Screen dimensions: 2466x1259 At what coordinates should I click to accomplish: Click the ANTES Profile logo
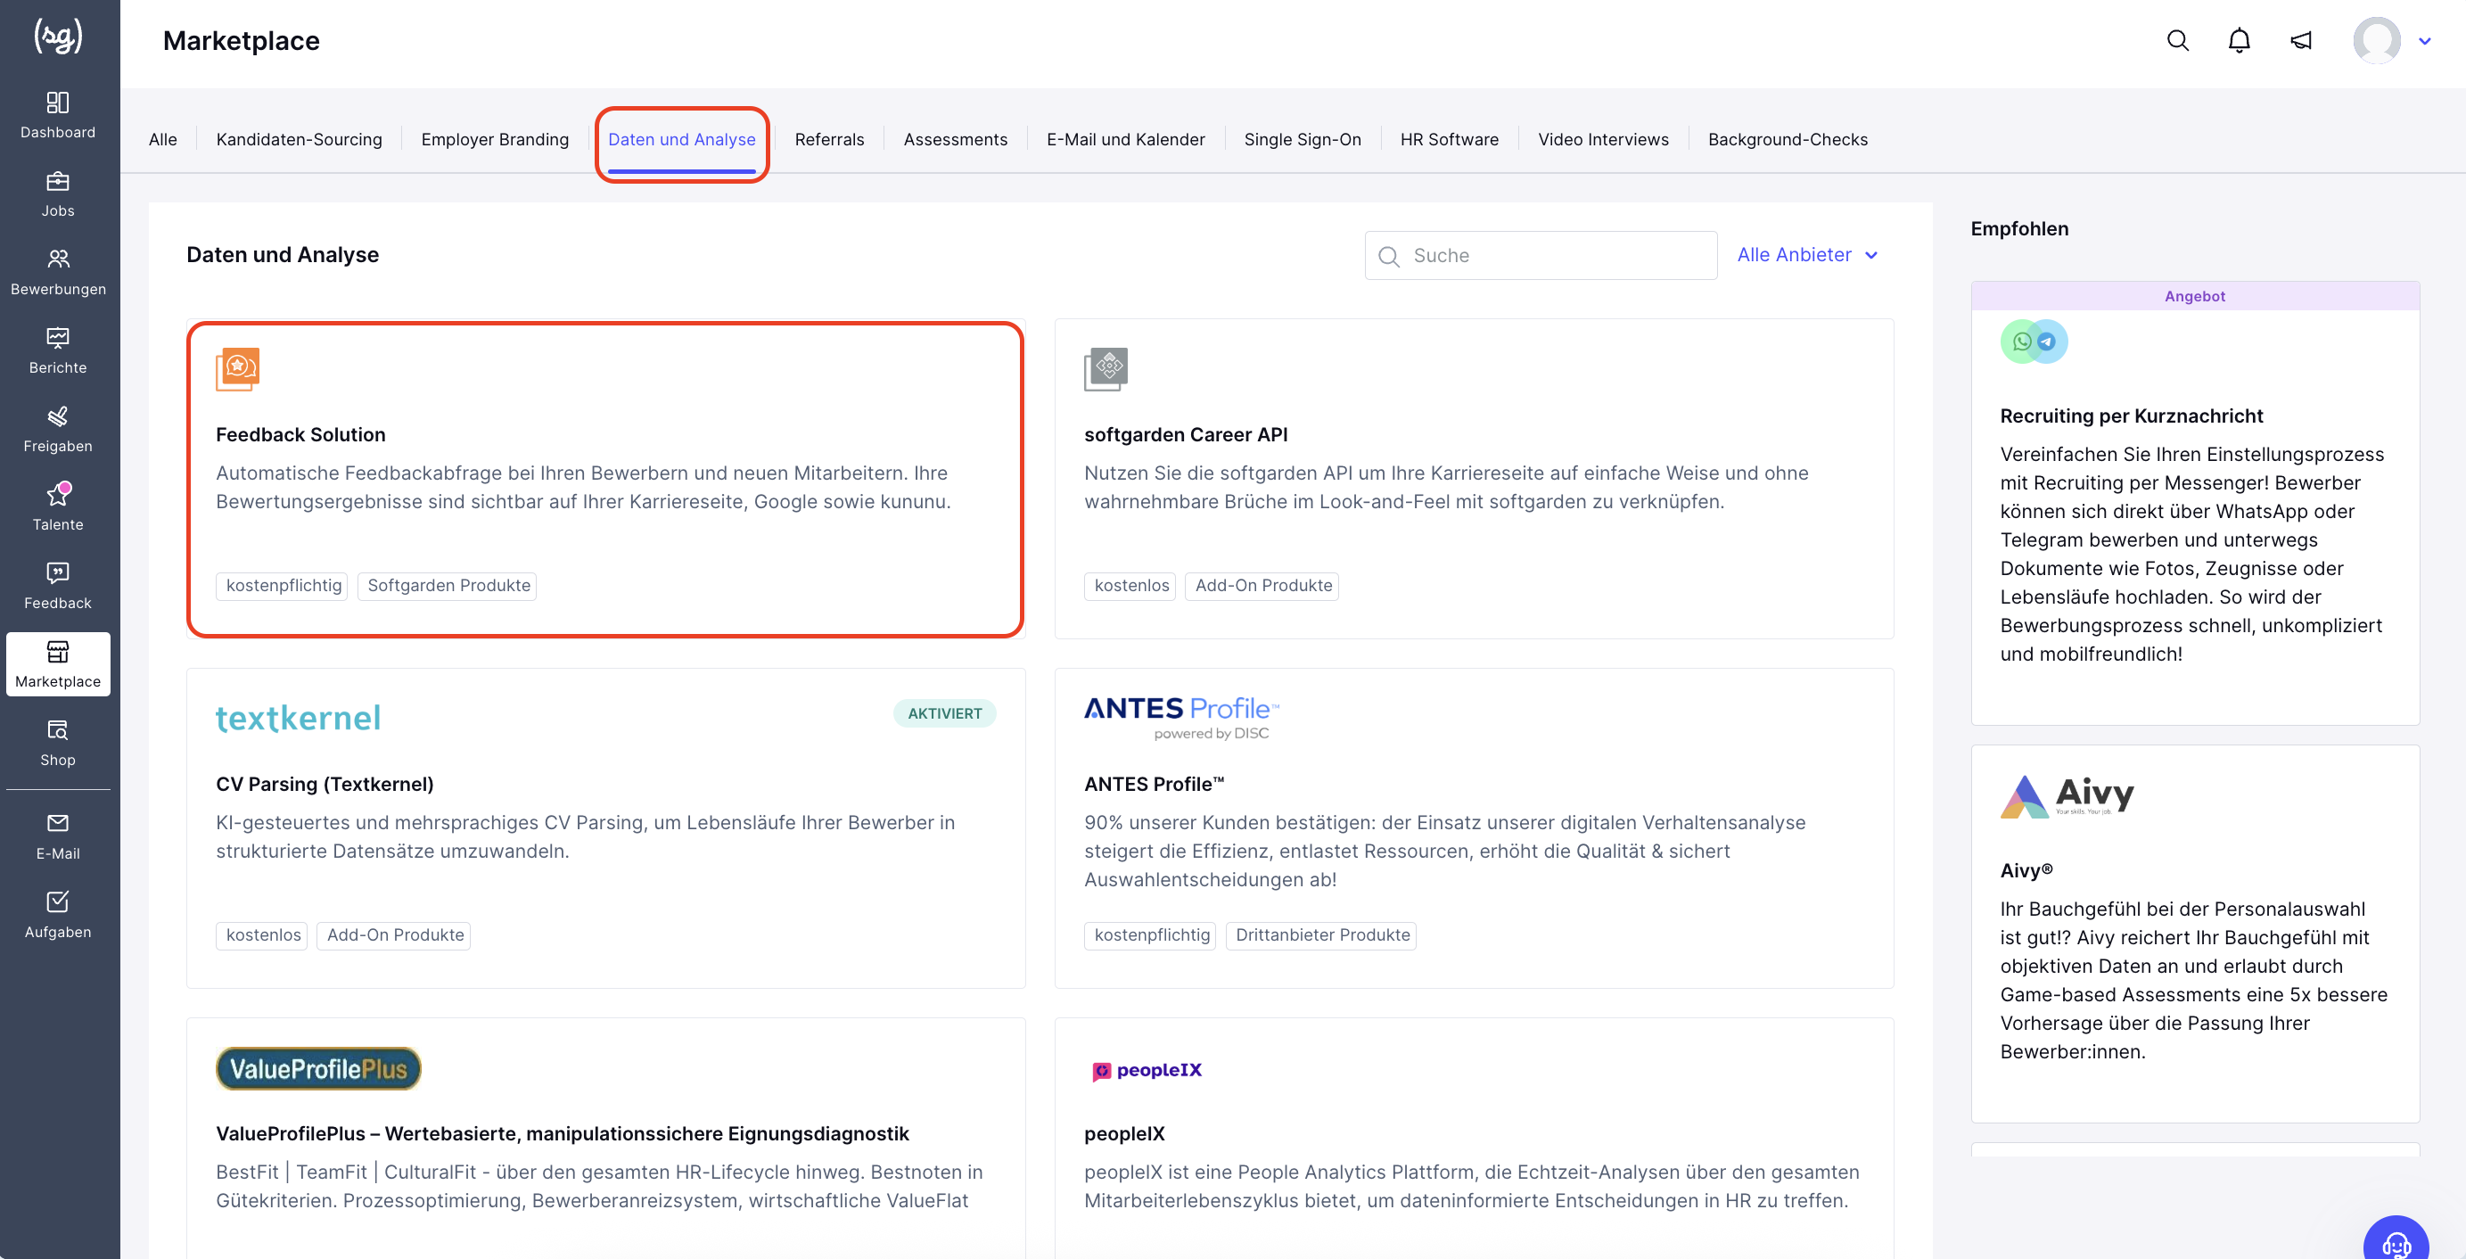click(1180, 718)
